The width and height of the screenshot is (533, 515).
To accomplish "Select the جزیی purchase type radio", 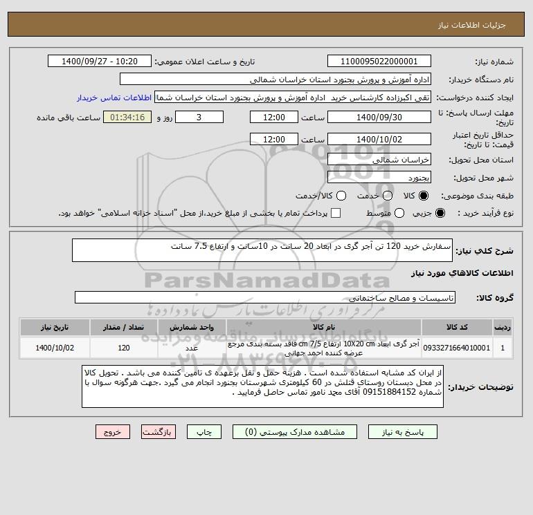I will click(x=440, y=213).
